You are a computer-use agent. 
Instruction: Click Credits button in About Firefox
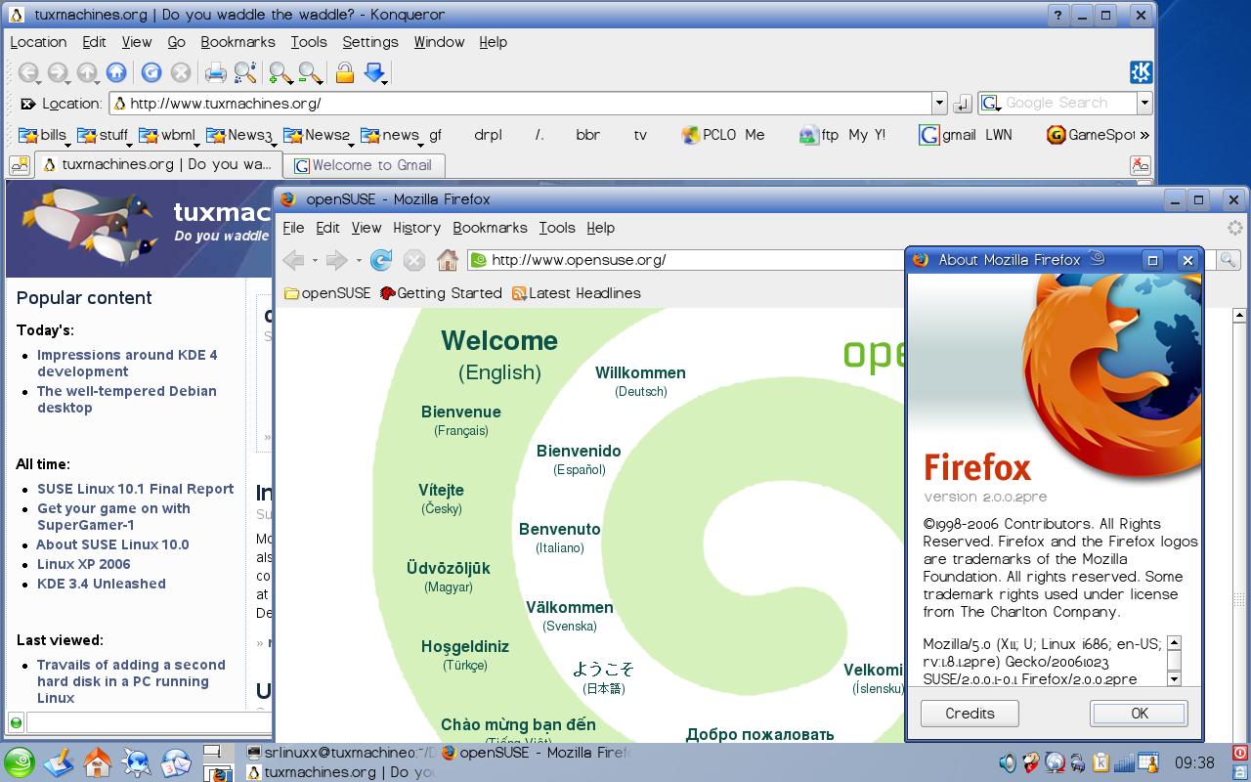coord(970,714)
